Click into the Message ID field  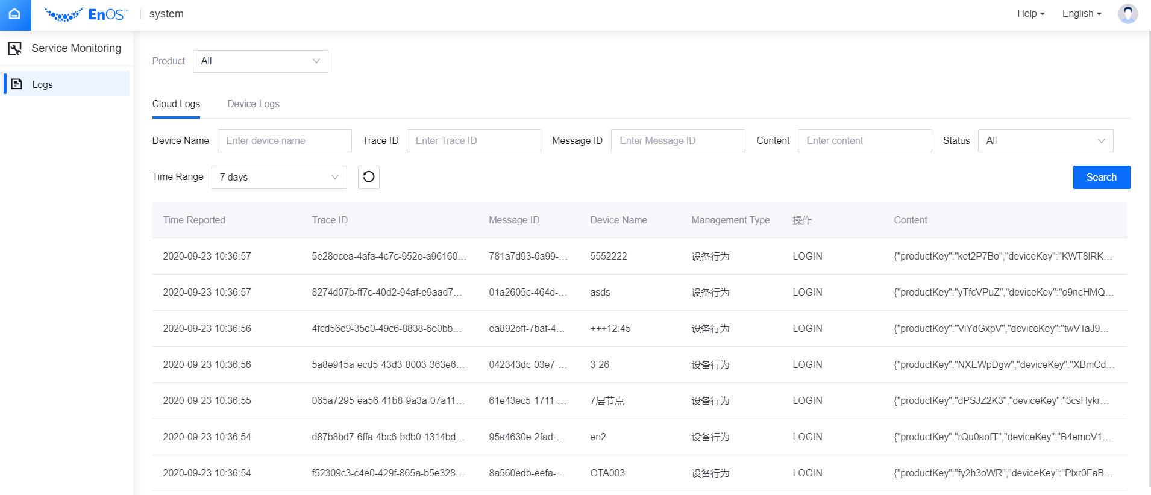click(x=678, y=141)
